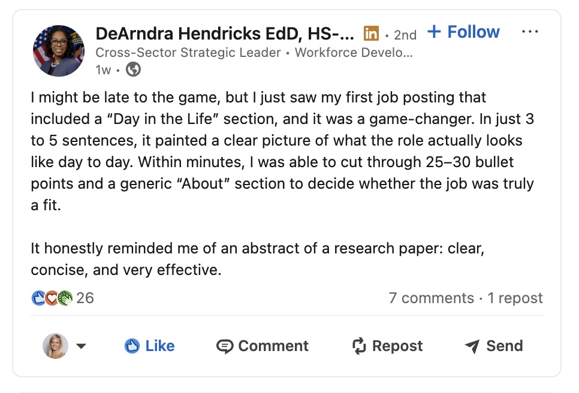Click the thumbs-up Like icon

click(132, 346)
